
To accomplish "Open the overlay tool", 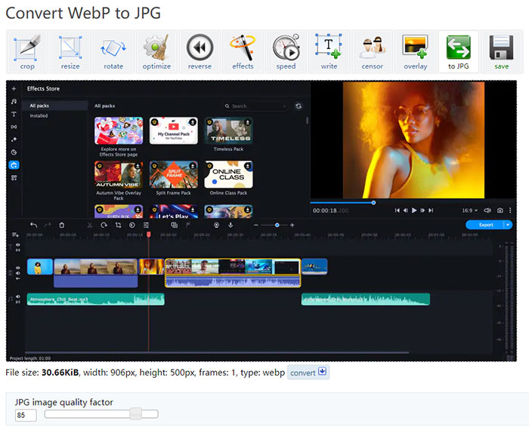I will pos(416,51).
